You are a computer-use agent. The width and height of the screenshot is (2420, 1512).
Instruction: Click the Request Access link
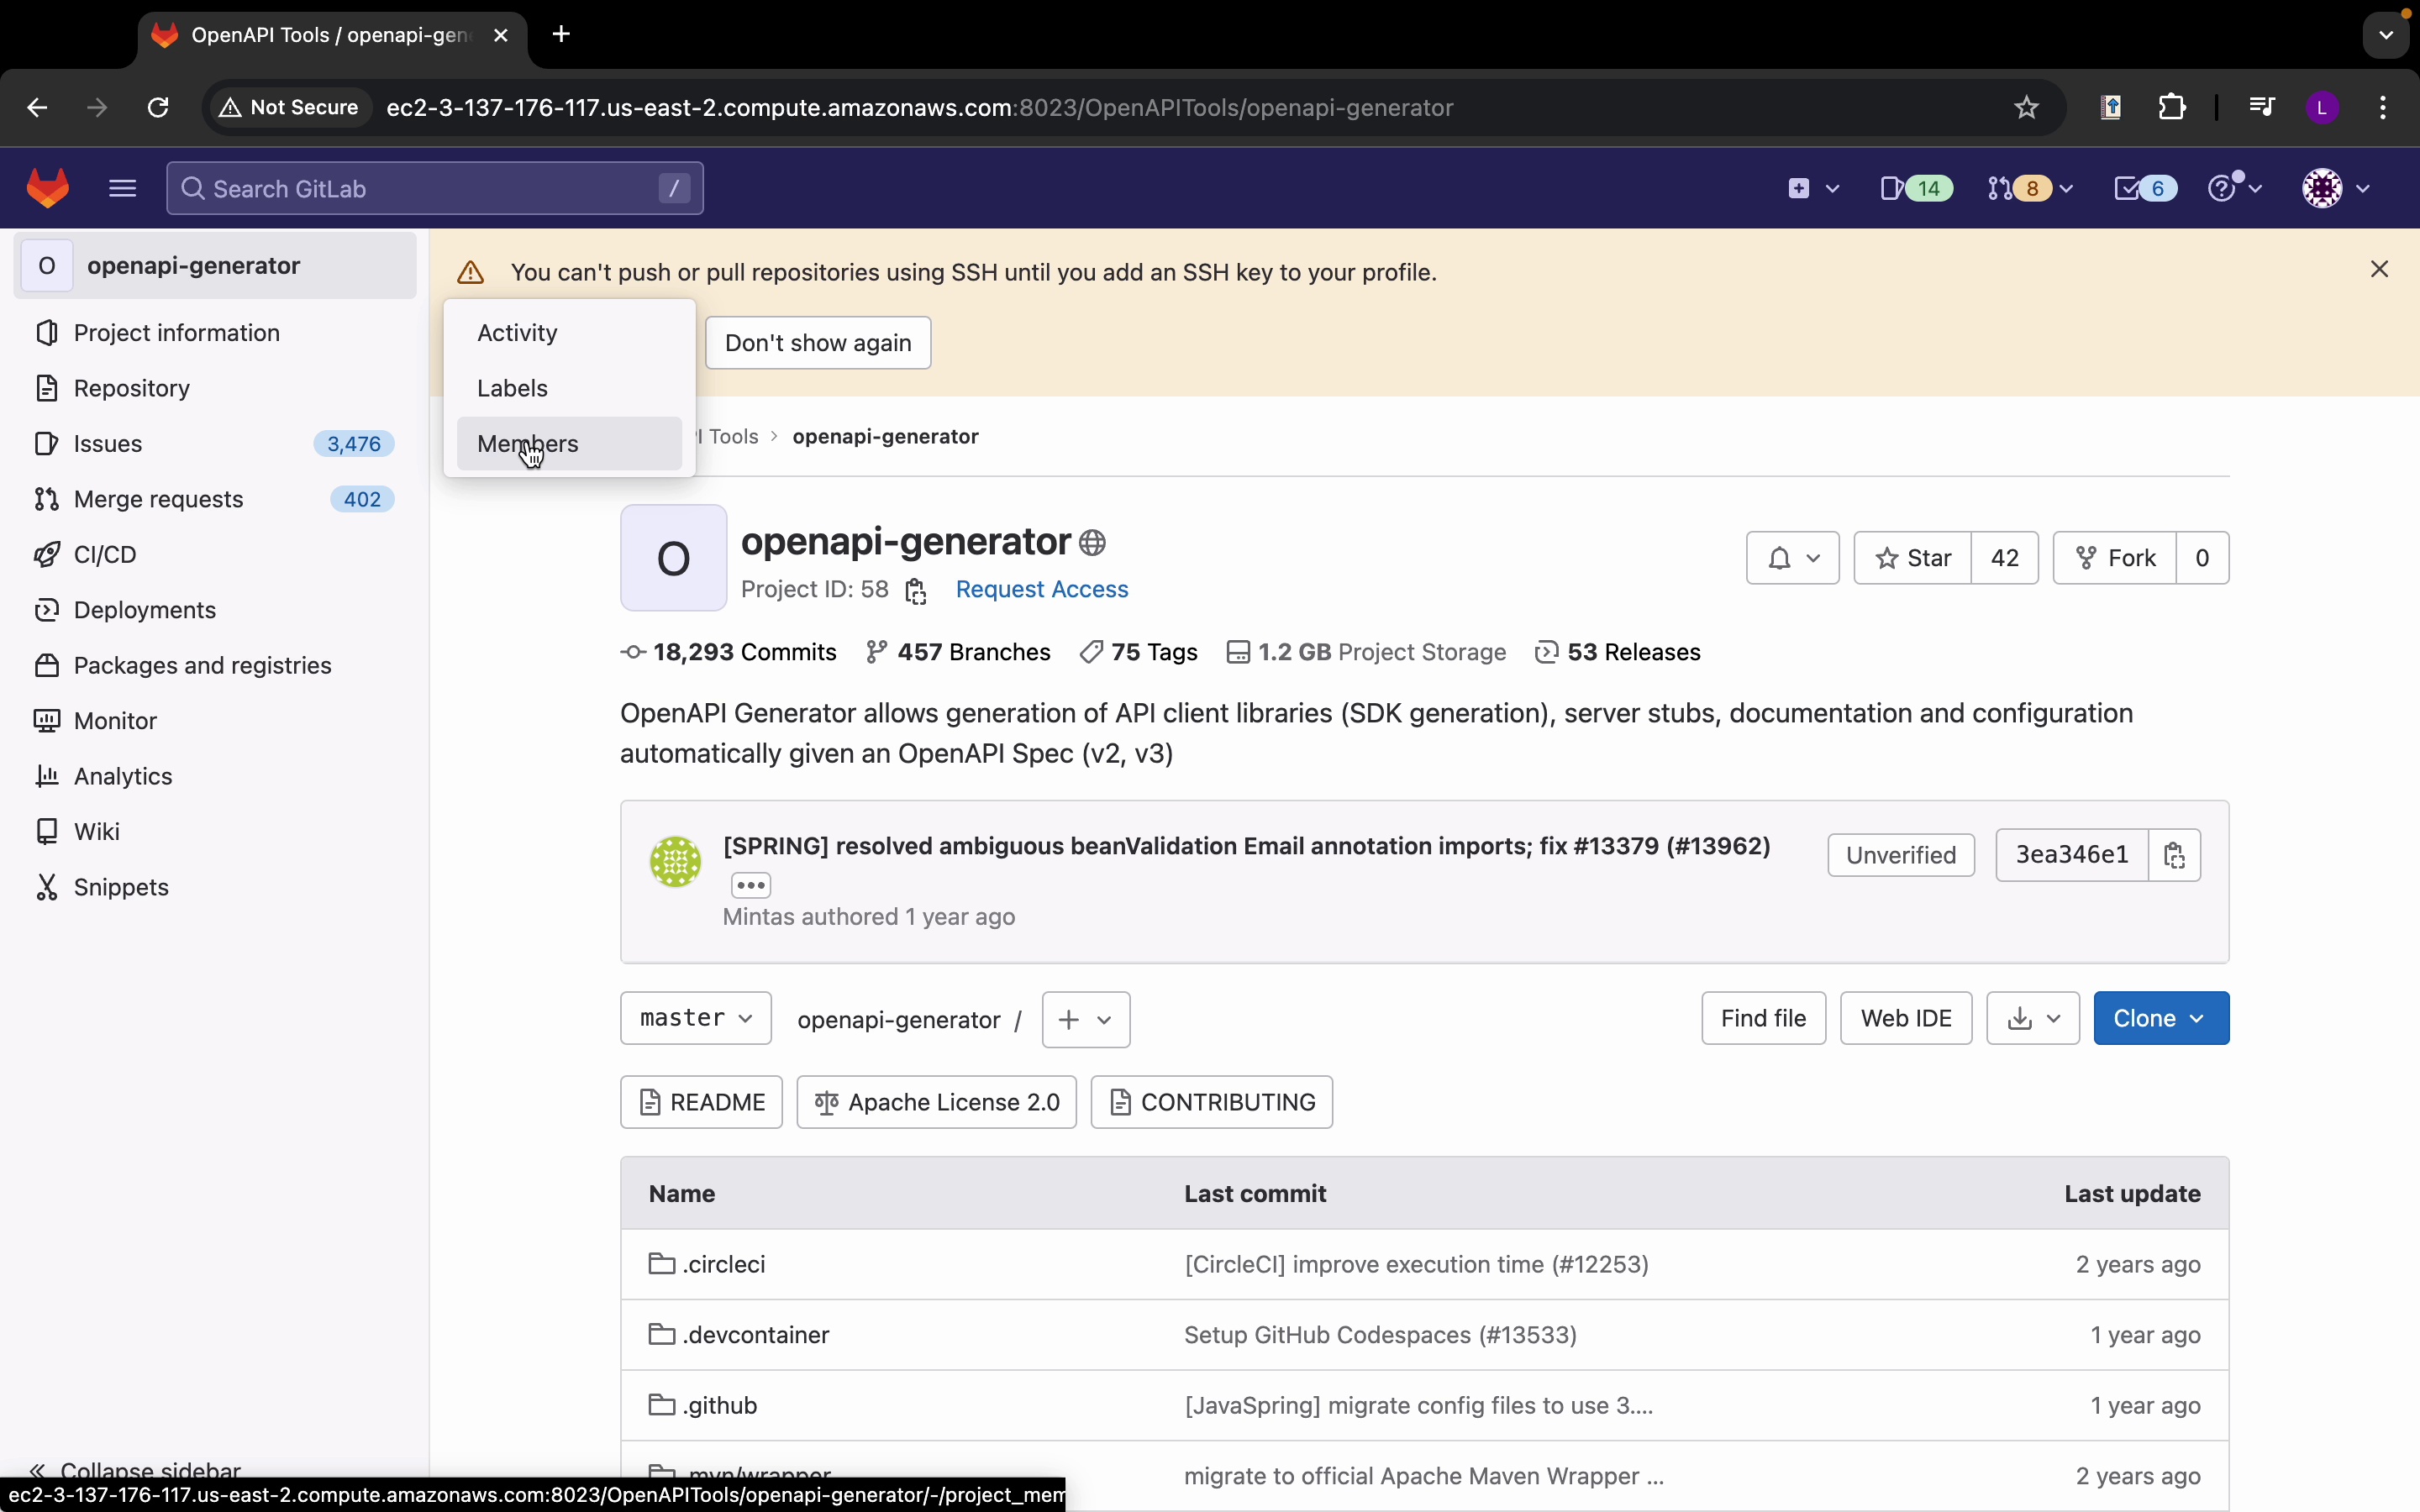click(1042, 590)
